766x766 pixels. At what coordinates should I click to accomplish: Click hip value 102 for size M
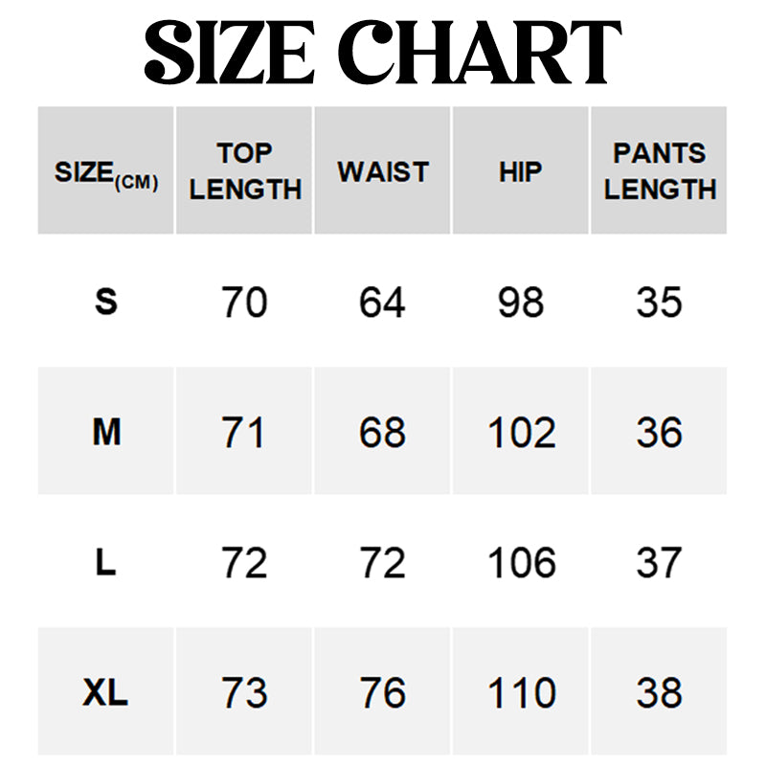[x=521, y=433]
